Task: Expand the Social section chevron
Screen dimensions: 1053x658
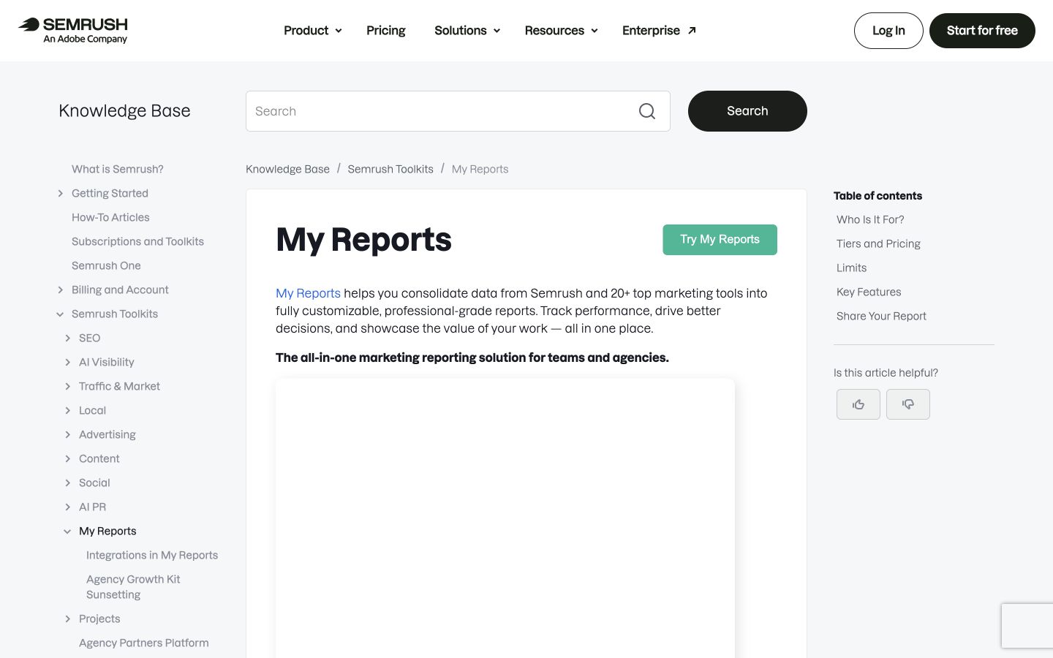Action: point(68,483)
